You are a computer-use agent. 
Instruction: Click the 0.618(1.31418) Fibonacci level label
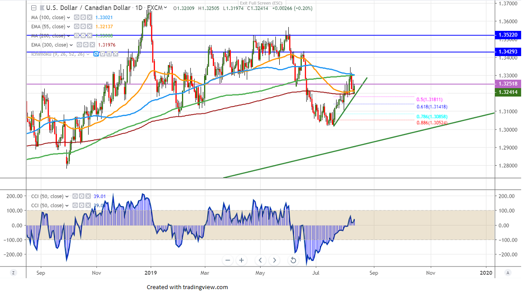point(432,107)
